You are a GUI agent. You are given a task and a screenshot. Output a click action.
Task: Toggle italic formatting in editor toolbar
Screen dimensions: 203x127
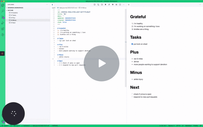pyautogui.click(x=109, y=5)
